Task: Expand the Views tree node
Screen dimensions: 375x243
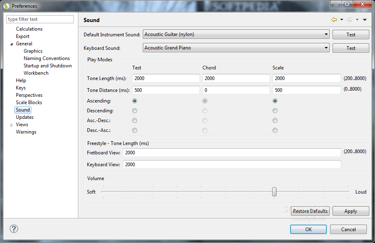Action: tap(11, 125)
